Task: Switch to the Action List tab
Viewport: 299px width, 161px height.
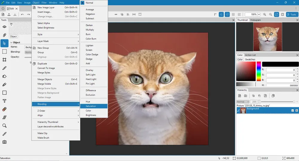Action: [x=250, y=55]
